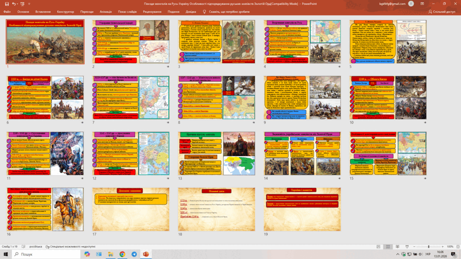Select slide 15 thumbnail
This screenshot has height=259, width=461.
pyautogui.click(x=388, y=153)
